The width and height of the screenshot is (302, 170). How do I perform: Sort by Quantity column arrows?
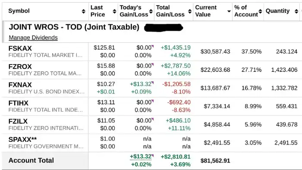point(296,11)
